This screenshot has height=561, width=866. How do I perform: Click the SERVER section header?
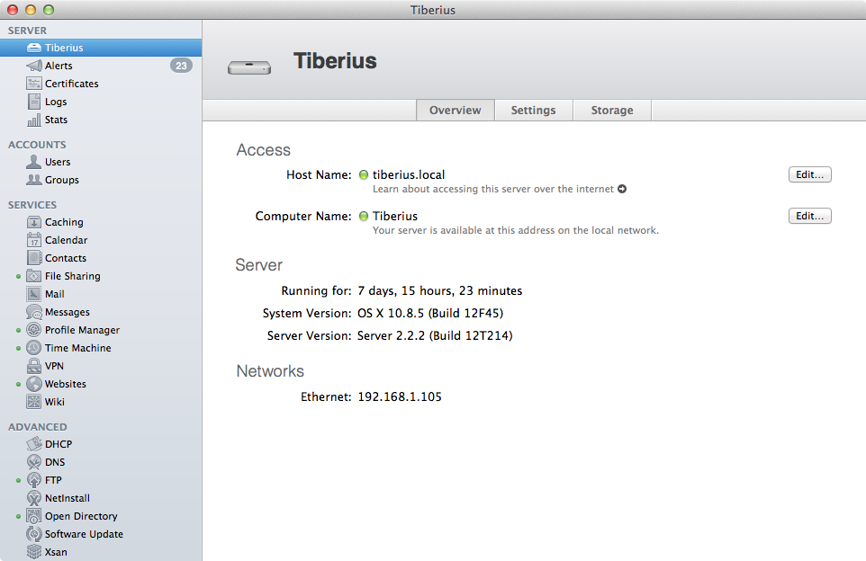pos(27,31)
